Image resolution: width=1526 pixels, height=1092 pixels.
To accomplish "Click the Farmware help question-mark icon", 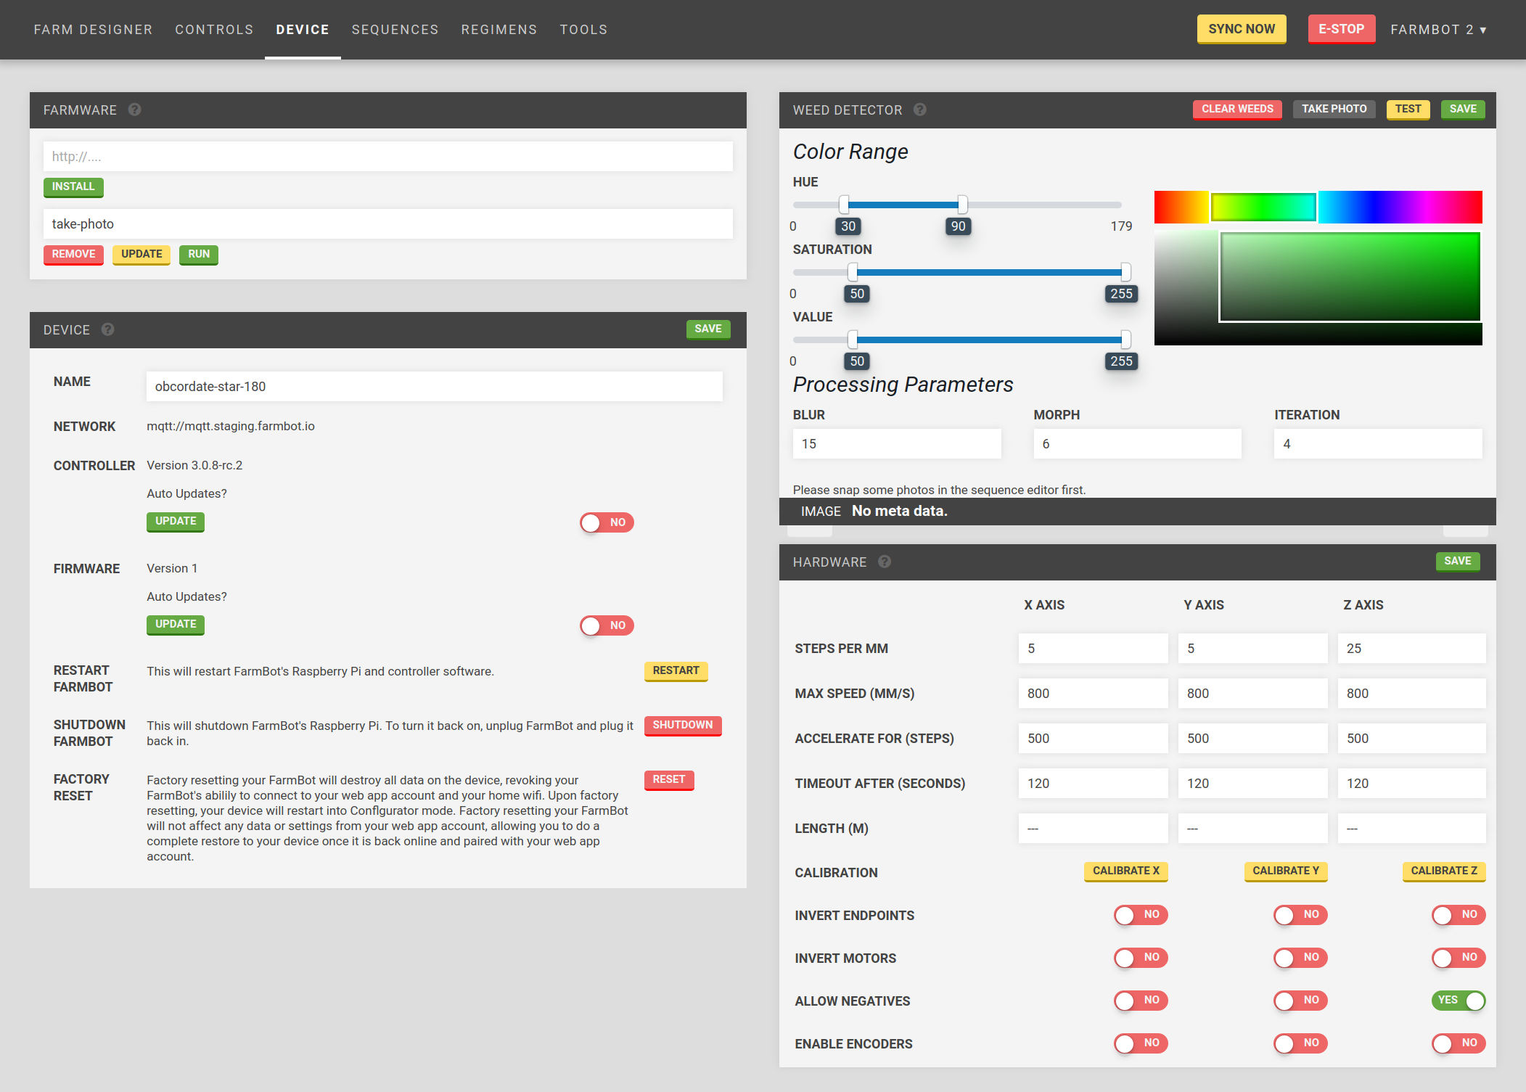I will coord(134,110).
